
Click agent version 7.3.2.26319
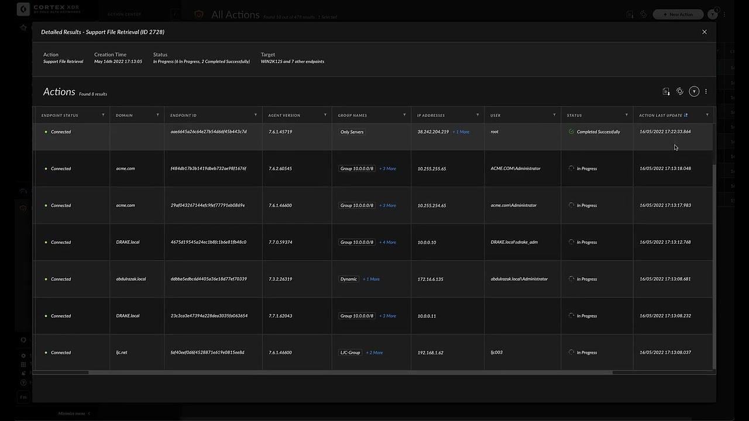coord(280,279)
